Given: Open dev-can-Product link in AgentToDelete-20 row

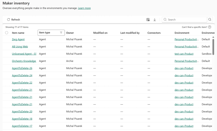Looking at the screenshot, I should point(184,112).
